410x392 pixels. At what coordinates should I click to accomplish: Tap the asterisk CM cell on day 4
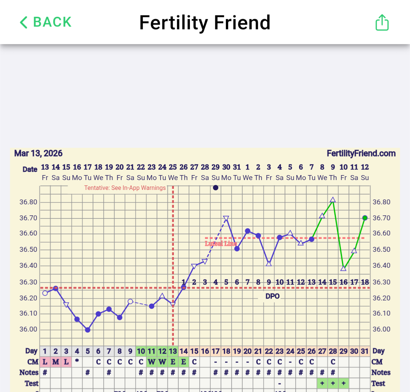point(77,361)
